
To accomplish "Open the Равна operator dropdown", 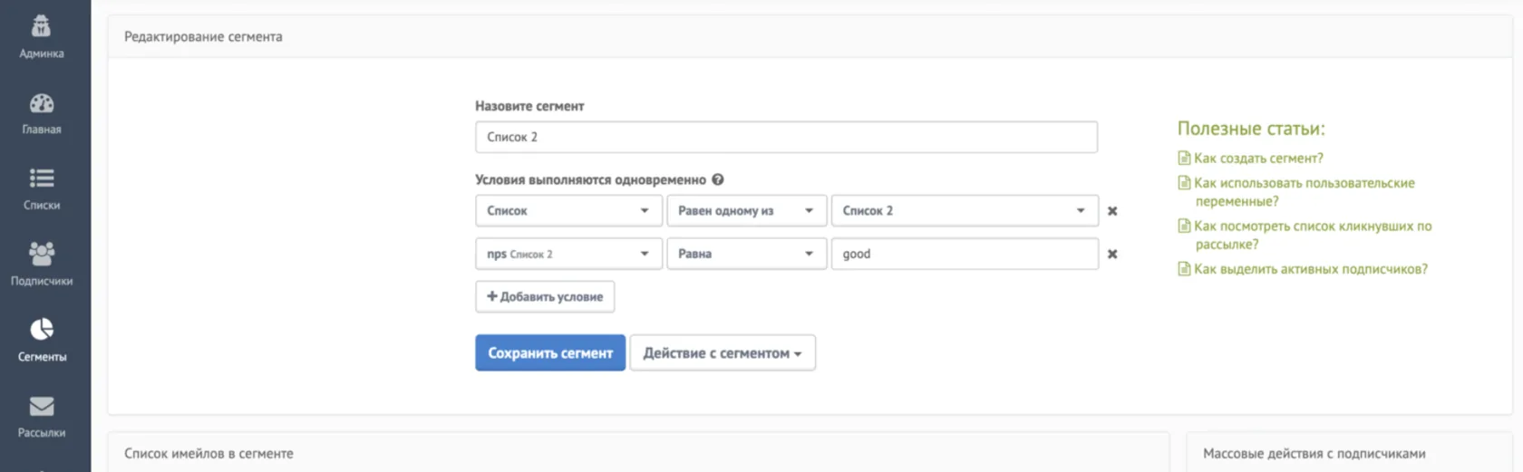I will click(x=746, y=255).
